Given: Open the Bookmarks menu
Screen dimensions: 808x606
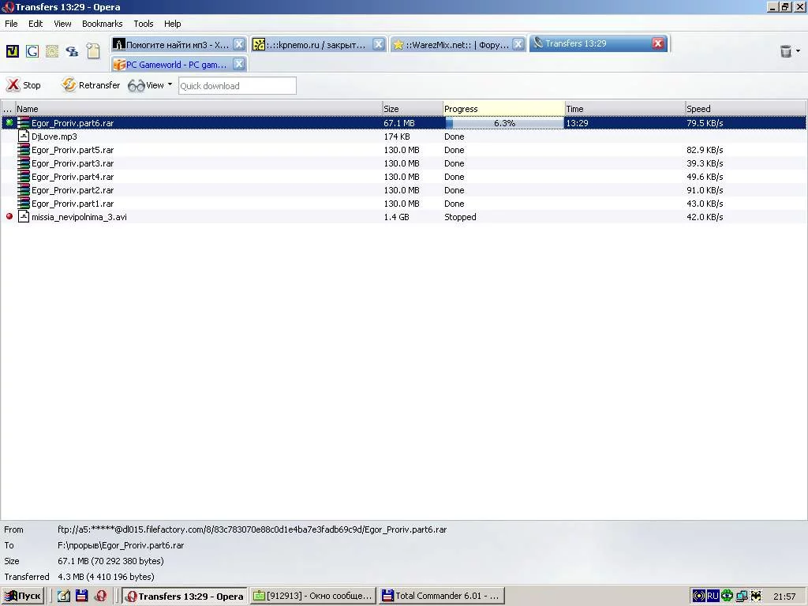Looking at the screenshot, I should [x=103, y=24].
